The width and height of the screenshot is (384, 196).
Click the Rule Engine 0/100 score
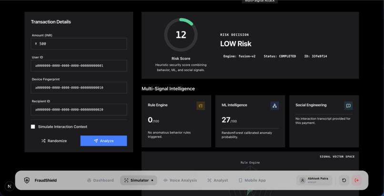coord(153,120)
